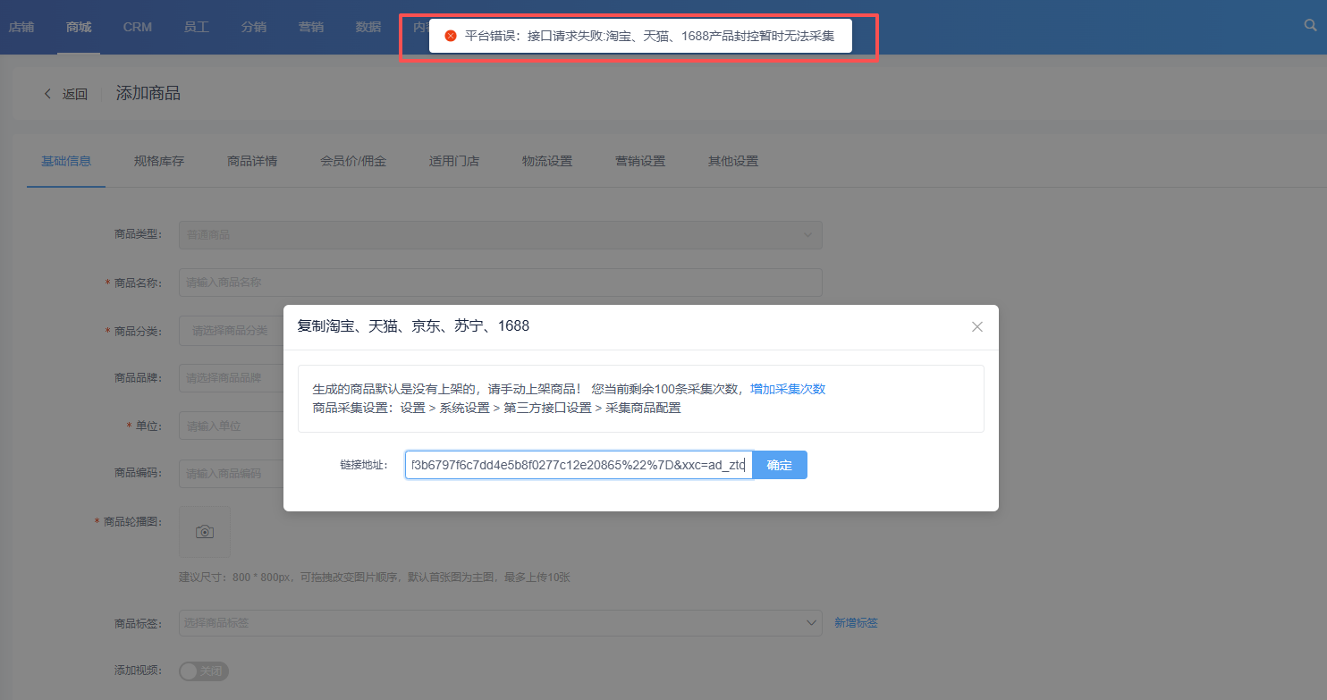Switch to the 商品详情 tab
Viewport: 1327px width, 700px height.
pyautogui.click(x=252, y=161)
